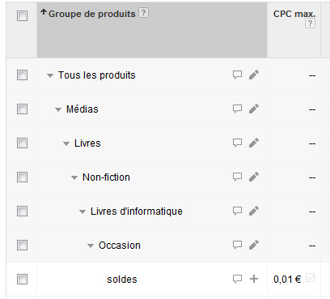Image resolution: width=330 pixels, height=299 pixels.
Task: Open comment bubble on soldes row
Action: (x=237, y=279)
